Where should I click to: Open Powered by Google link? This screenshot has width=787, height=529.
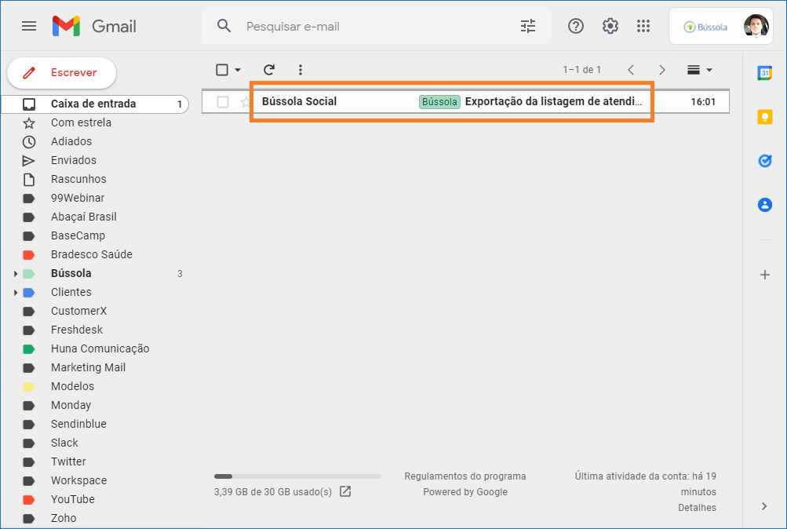coord(465,492)
